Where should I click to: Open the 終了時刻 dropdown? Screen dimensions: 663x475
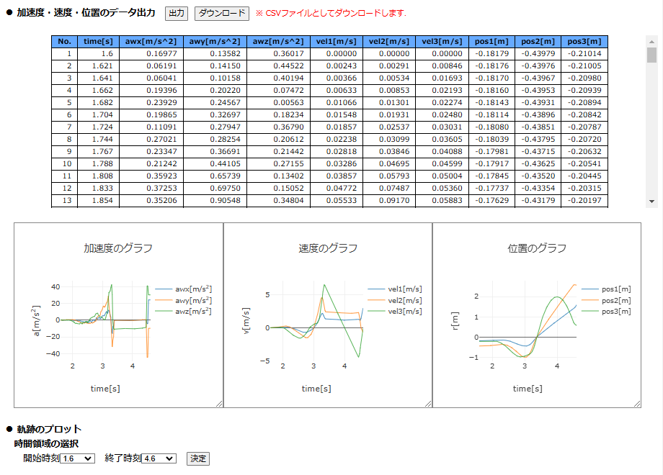[x=159, y=458]
